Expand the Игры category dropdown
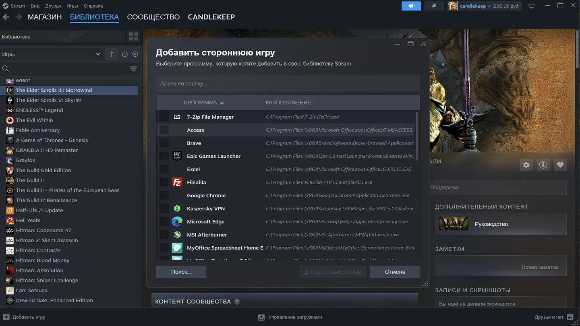This screenshot has height=326, width=580. tap(52, 54)
